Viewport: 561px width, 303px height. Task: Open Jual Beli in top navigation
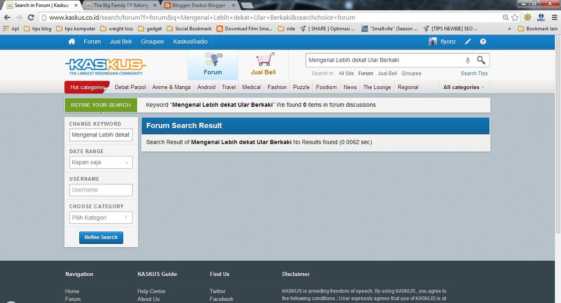pyautogui.click(x=121, y=42)
